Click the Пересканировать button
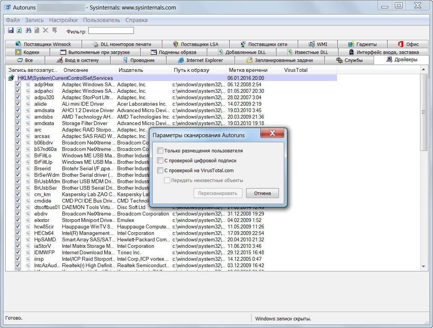Screen dimensions: 433x328 coord(218,193)
